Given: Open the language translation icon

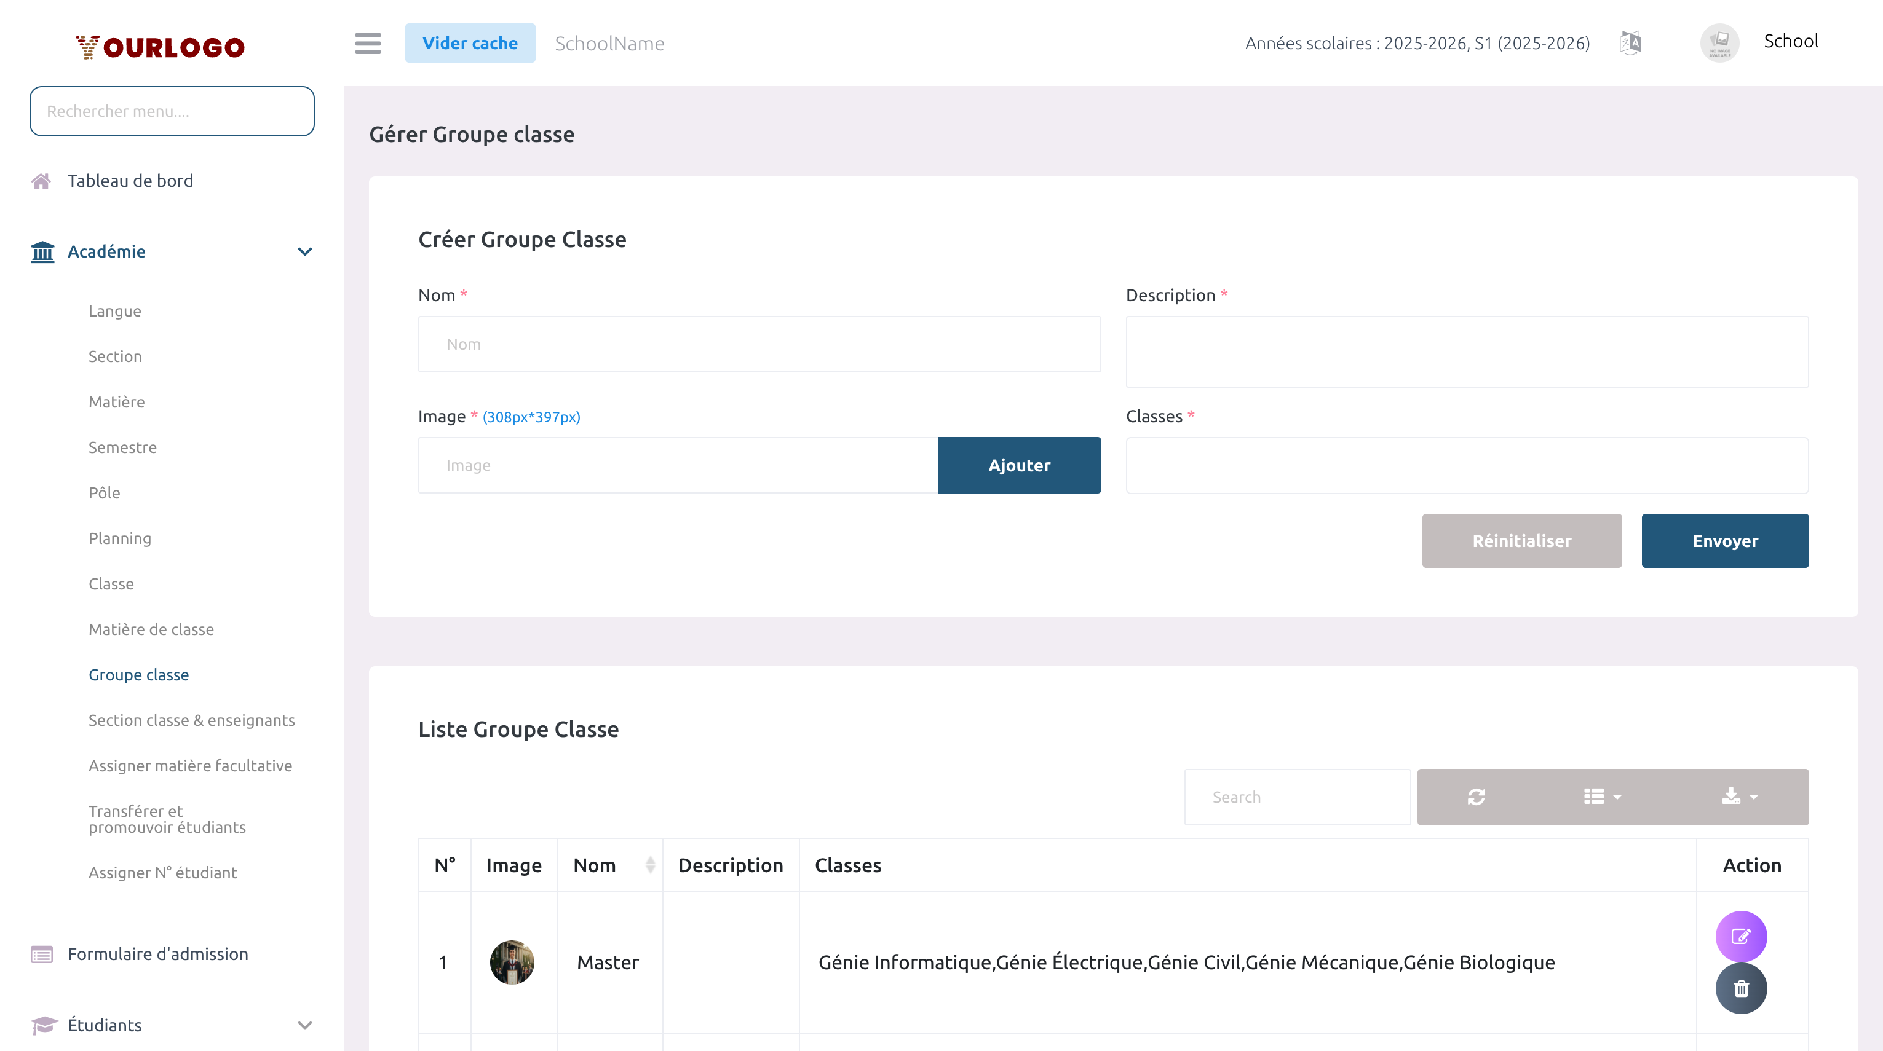Looking at the screenshot, I should (x=1630, y=42).
